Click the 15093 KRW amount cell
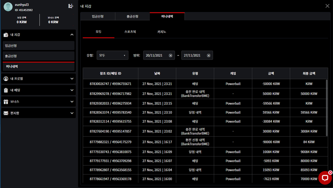This screenshot has width=333, height=188. click(x=271, y=170)
